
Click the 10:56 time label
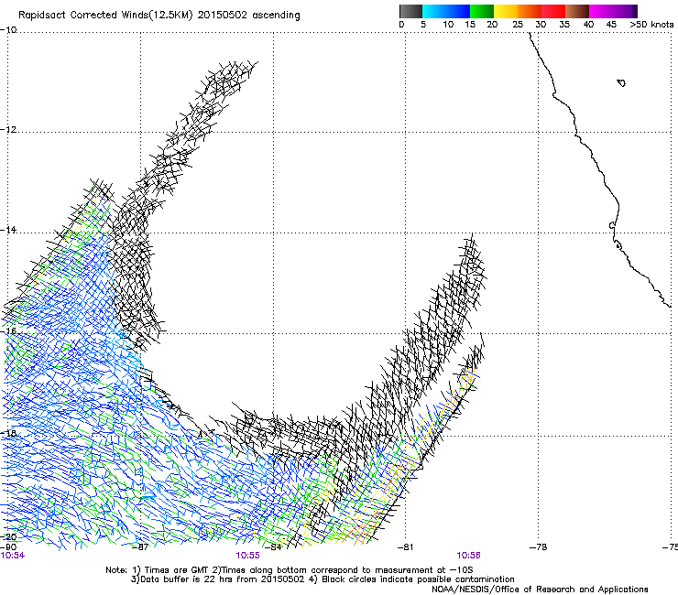point(469,556)
